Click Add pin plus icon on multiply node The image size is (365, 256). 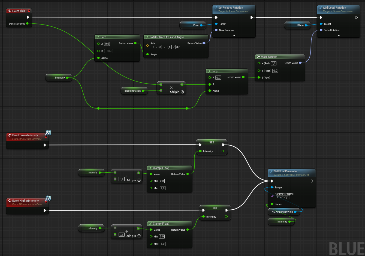pyautogui.click(x=182, y=92)
